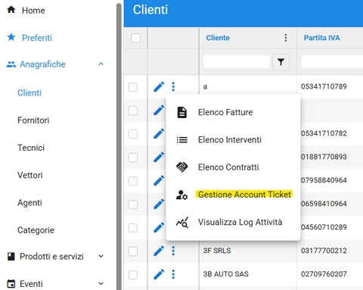
Task: Expand the Prodotti e servizi section
Action: click(101, 257)
